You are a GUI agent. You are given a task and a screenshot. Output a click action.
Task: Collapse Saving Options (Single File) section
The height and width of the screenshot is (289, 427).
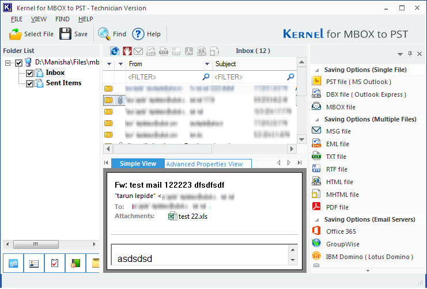[x=317, y=70]
